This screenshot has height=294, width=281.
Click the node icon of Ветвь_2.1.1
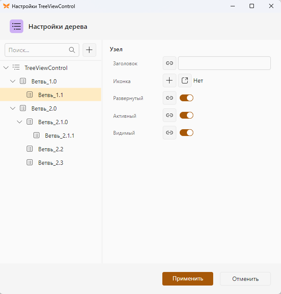[36, 135]
